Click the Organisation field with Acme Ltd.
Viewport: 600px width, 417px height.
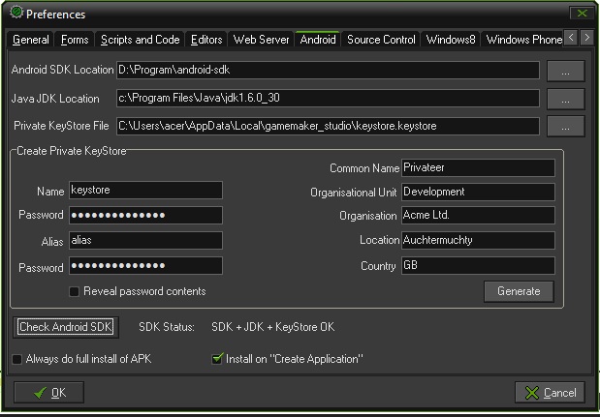(478, 216)
